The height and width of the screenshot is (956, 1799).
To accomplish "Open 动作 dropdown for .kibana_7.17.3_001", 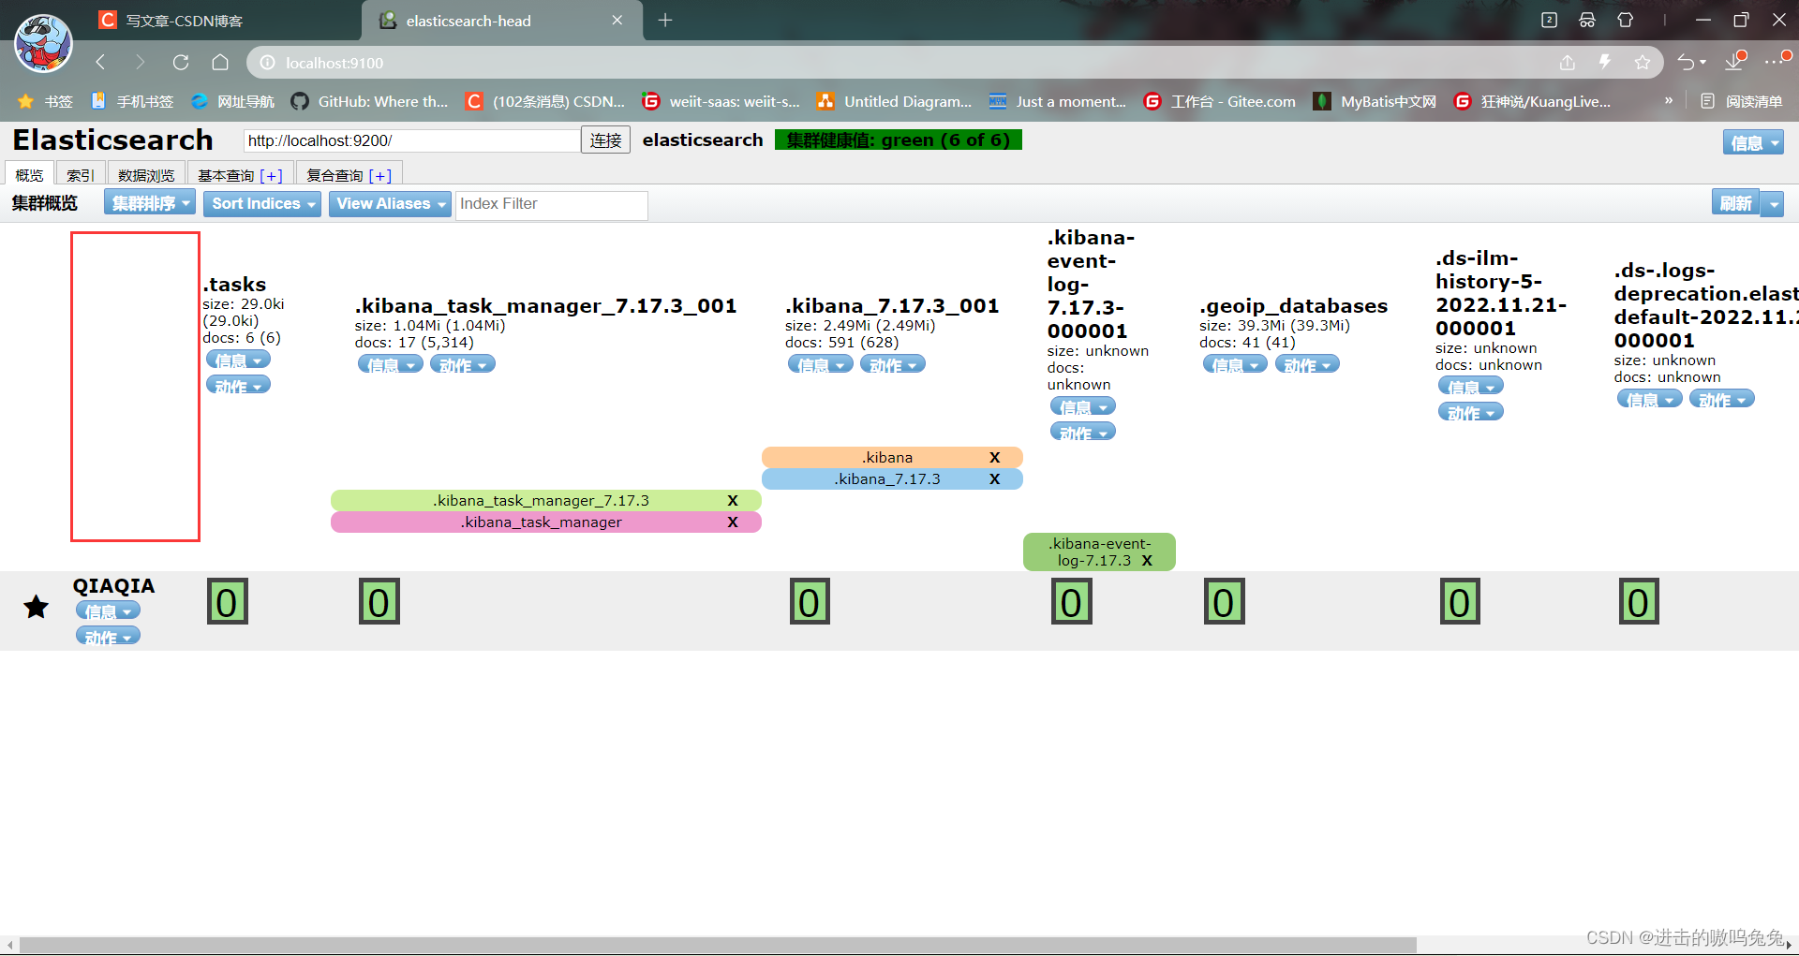I will click(893, 364).
